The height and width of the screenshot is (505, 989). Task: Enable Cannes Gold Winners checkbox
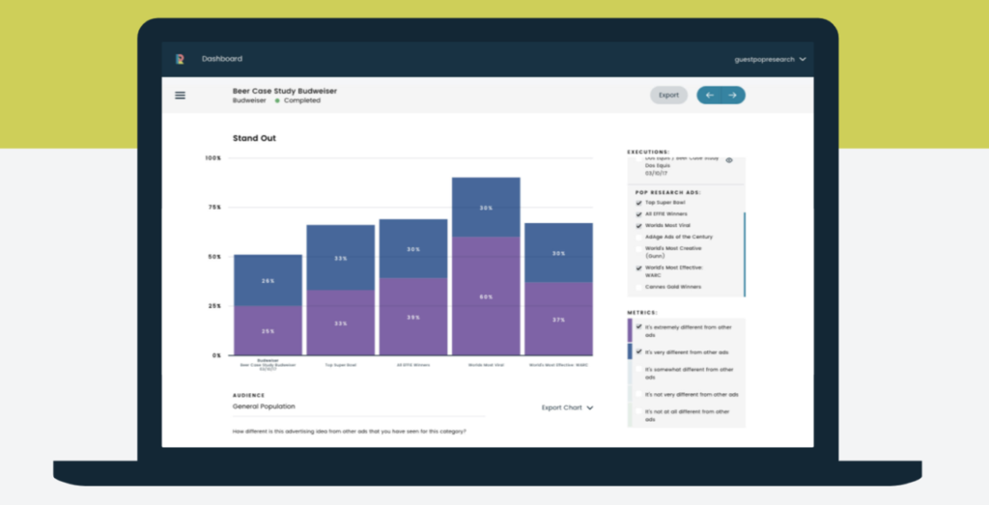[638, 287]
